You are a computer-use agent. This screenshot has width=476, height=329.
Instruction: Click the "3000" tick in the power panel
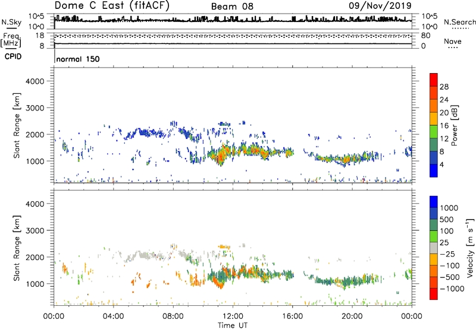(x=35, y=108)
